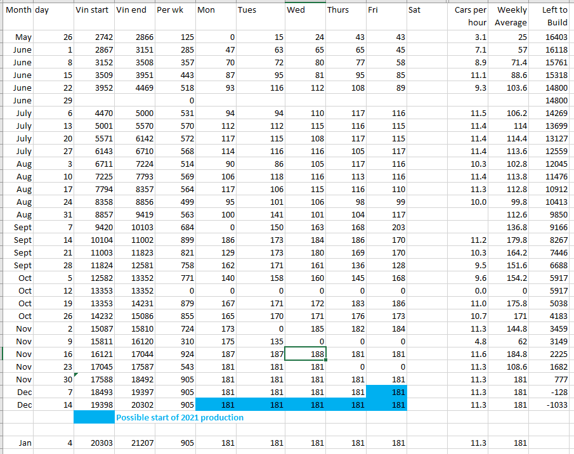Select the 'Sat' column header cell
The image size is (574, 454).
[426, 11]
